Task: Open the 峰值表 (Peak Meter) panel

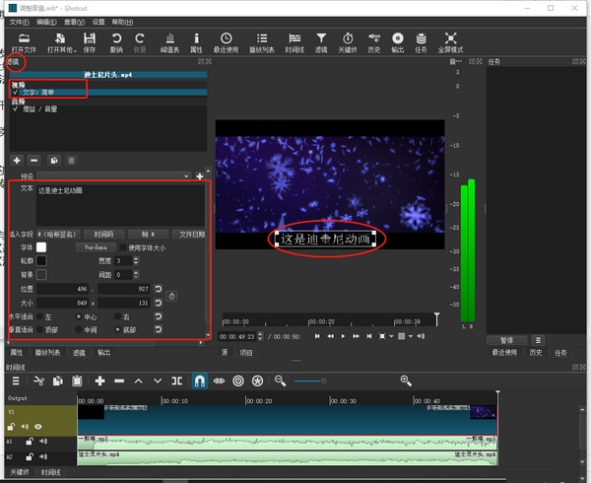Action: 168,38
